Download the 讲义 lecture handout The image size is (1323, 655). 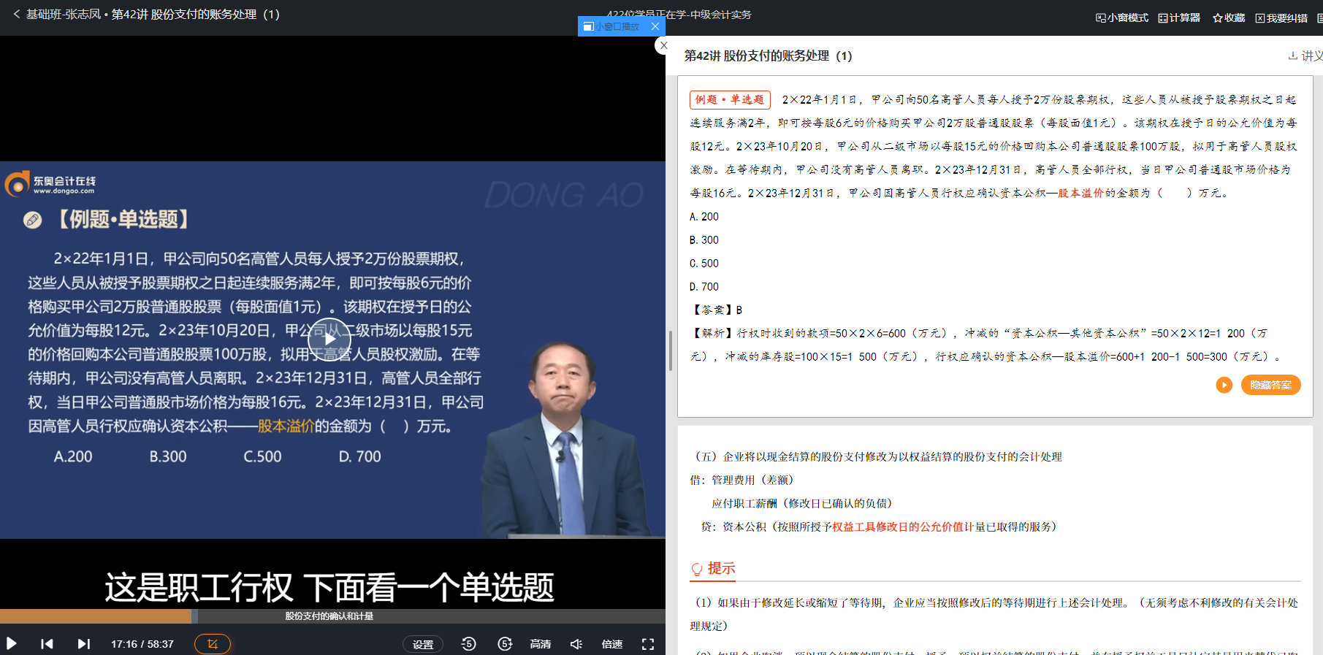[1305, 55]
